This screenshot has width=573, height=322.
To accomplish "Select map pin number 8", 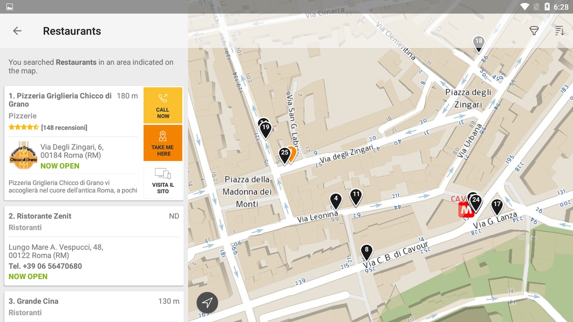I will click(367, 252).
